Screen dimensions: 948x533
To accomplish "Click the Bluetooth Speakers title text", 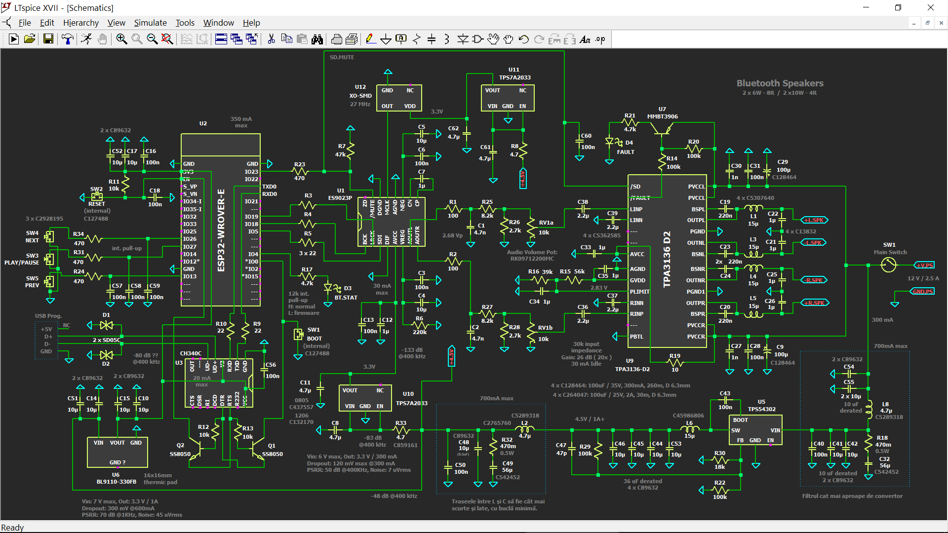I will (780, 83).
